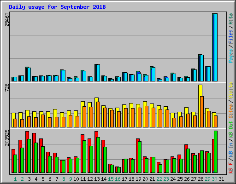Click day label 2 on the x-axis

click(22, 179)
